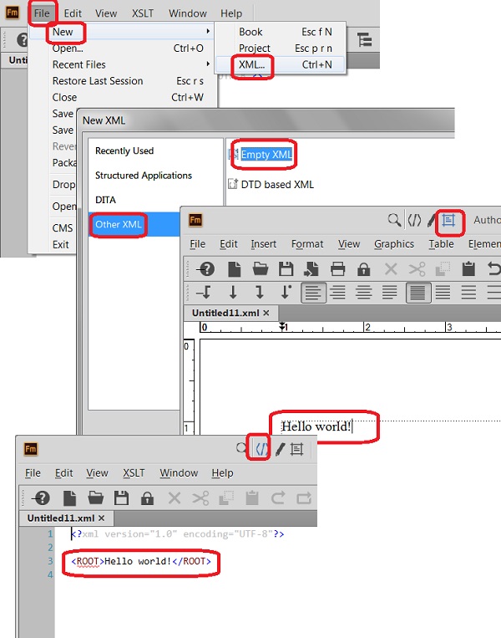Click the Hello world! text in the document
The width and height of the screenshot is (501, 638).
point(316,426)
